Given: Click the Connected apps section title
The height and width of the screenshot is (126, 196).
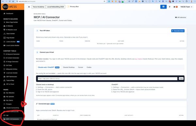Looking at the screenshot, I should point(44,104).
